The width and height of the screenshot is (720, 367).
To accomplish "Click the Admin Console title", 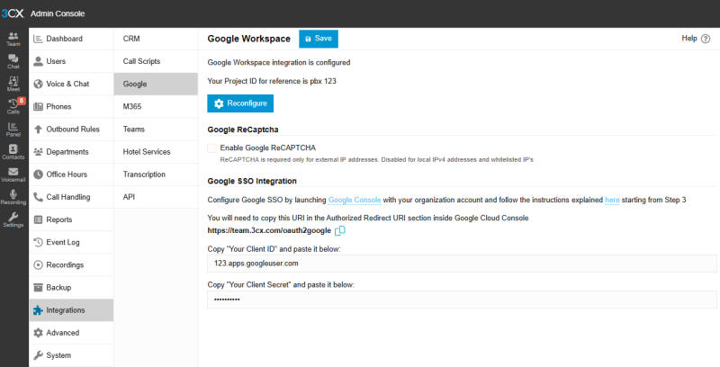I will click(x=58, y=13).
